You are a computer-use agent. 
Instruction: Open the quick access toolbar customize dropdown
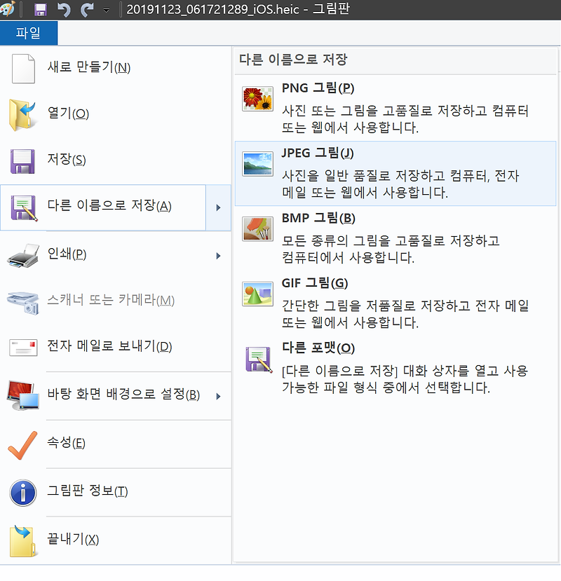[107, 10]
